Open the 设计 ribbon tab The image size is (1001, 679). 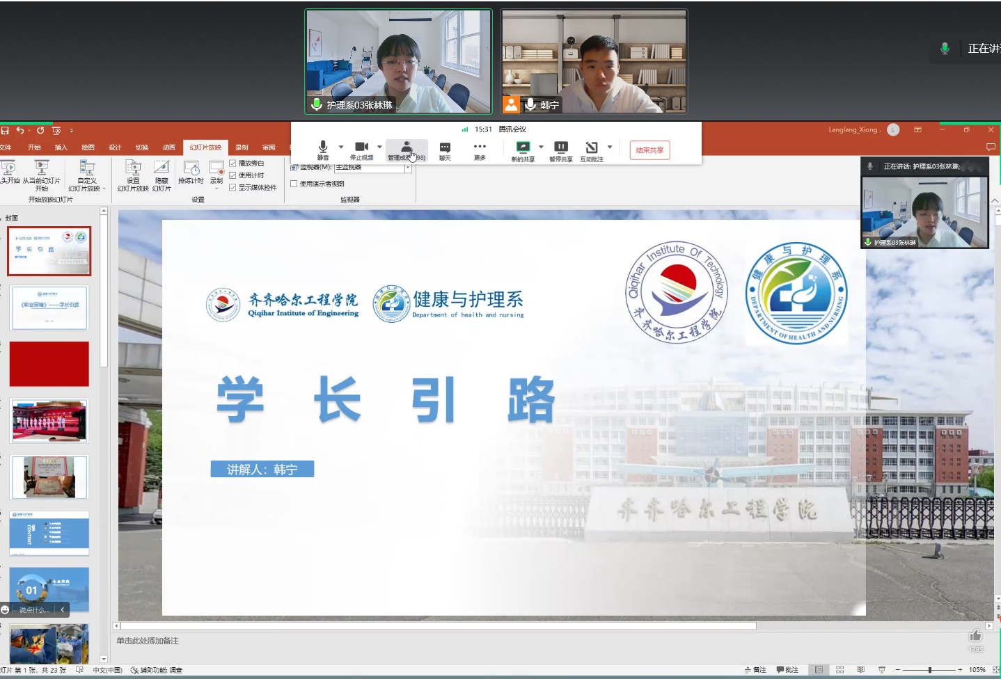coord(115,147)
